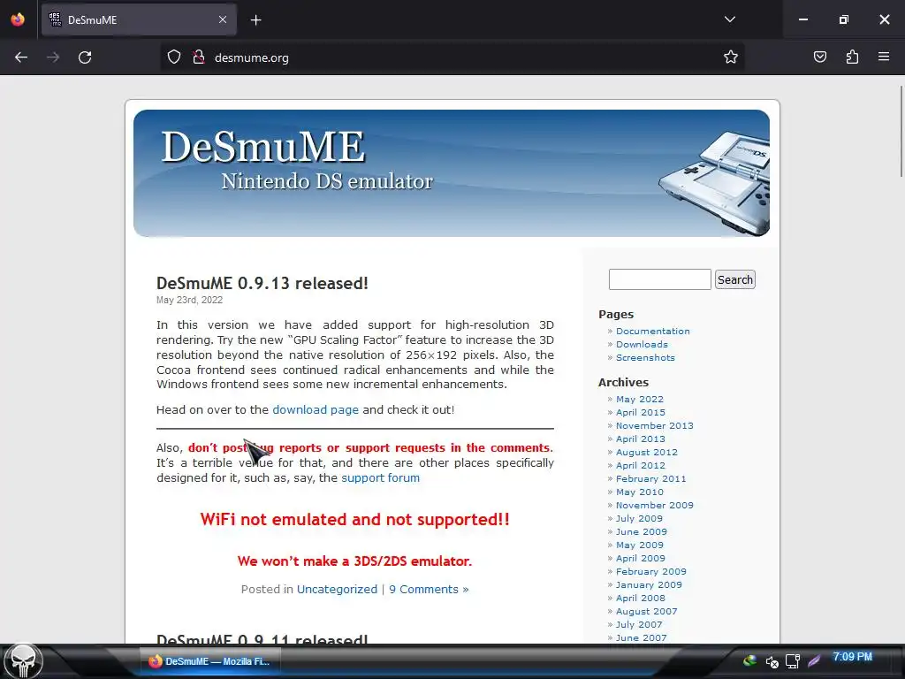905x679 pixels.
Task: Open the January 2009 archive
Action: click(649, 585)
